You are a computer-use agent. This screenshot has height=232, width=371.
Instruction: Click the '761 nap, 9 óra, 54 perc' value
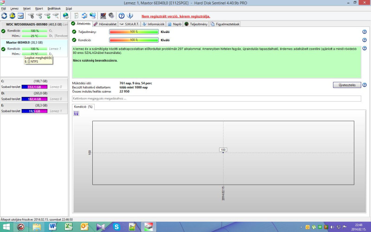(x=136, y=84)
